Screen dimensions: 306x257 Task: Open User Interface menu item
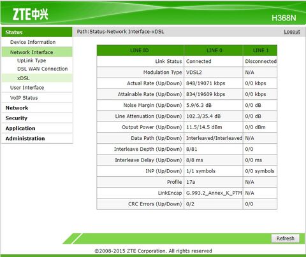(x=27, y=88)
